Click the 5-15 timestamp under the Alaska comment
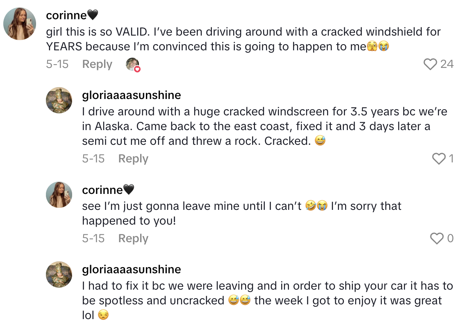473x324 pixels. click(93, 159)
